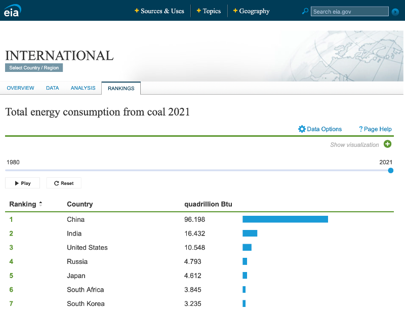Switch to the Data tab
405x310 pixels.
pos(53,88)
